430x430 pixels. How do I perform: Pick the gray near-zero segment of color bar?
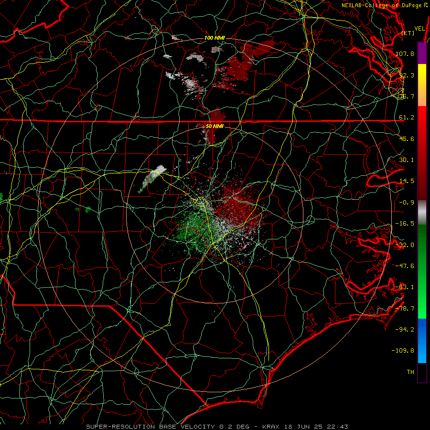[x=422, y=213]
